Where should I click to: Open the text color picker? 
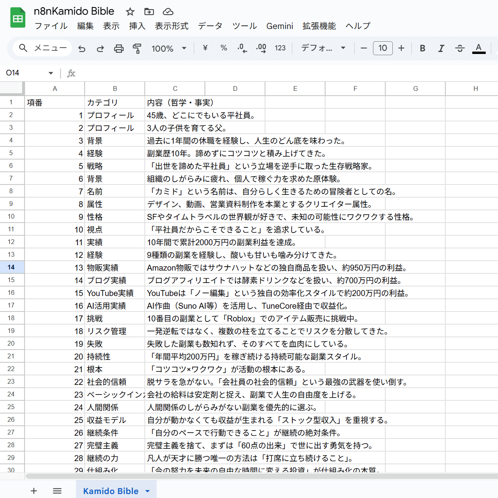click(479, 48)
